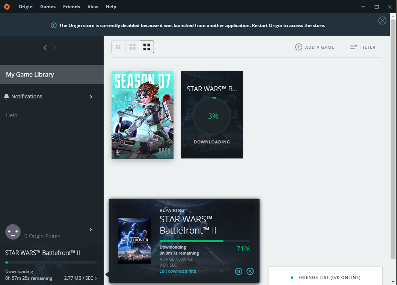Screen dimensions: 397x285
Task: Click 8h 57m 25s remaining text
Action: click(x=29, y=278)
